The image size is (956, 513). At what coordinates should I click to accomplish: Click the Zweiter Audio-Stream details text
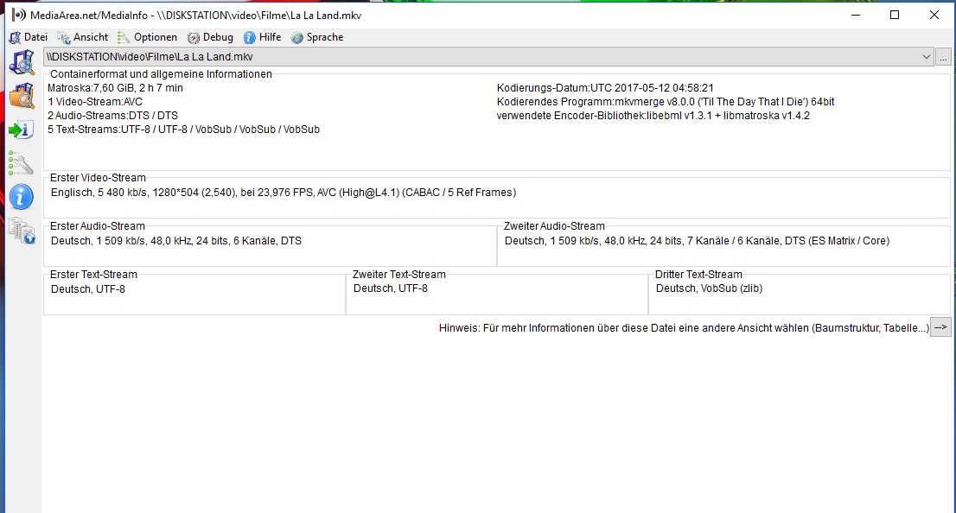tap(697, 241)
